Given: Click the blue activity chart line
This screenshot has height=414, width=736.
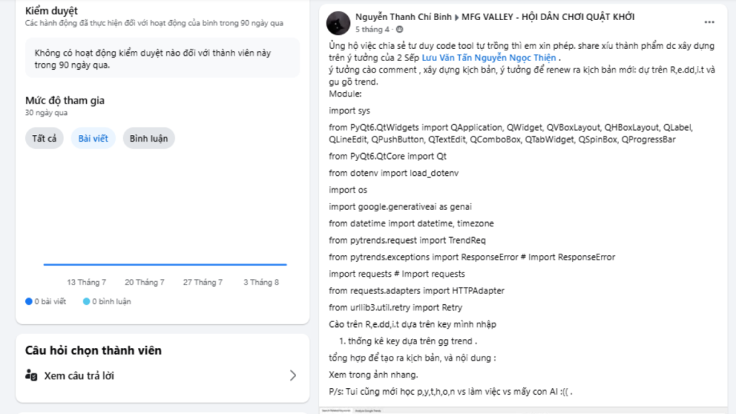Looking at the screenshot, I should pos(165,264).
